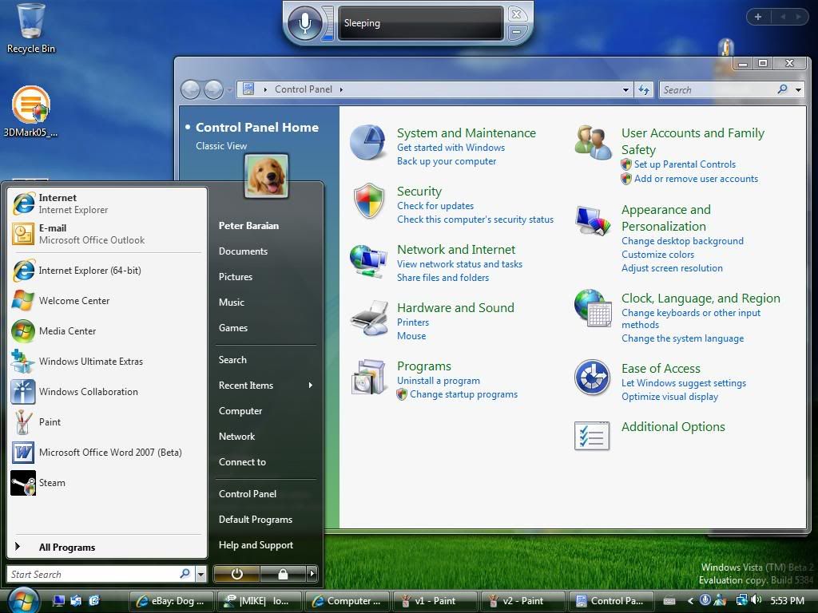The width and height of the screenshot is (818, 613).
Task: Click the Internet Explorer icon beside Internet
Action: pos(23,204)
